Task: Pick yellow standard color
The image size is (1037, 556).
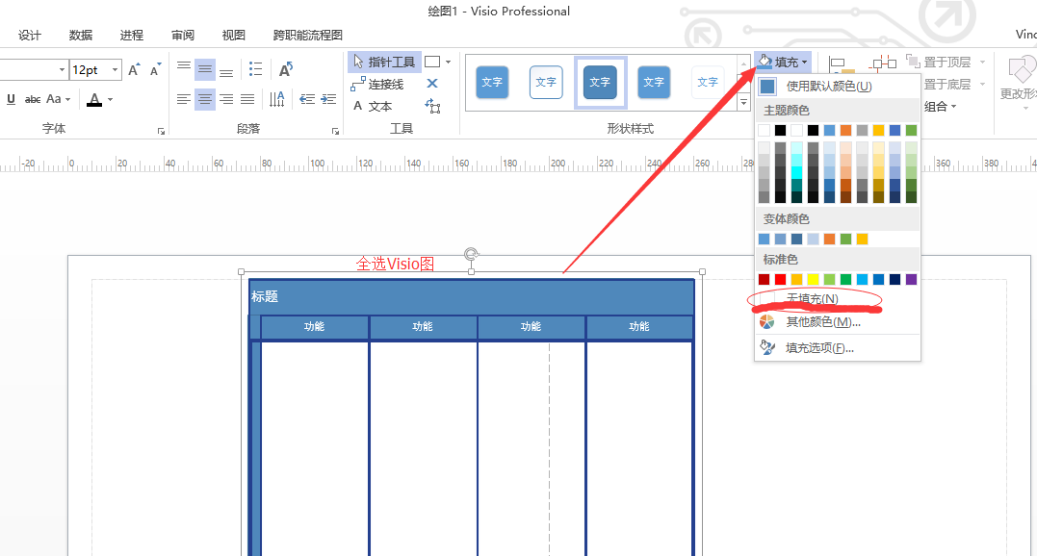Action: 813,279
